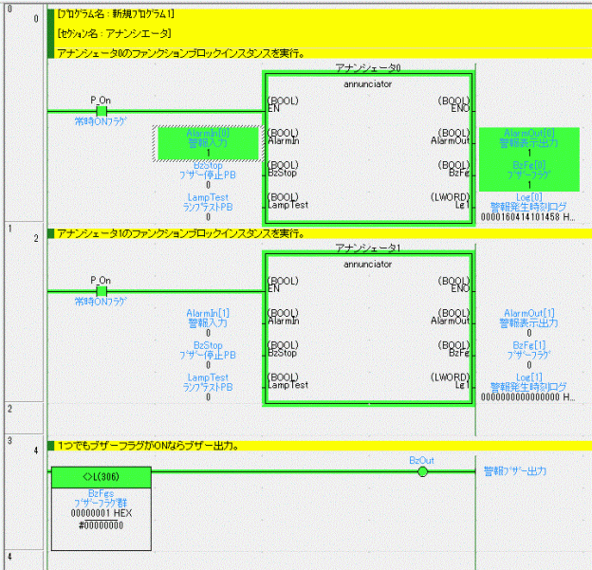Select the AlarmIn[0] input parameter box

click(x=208, y=143)
